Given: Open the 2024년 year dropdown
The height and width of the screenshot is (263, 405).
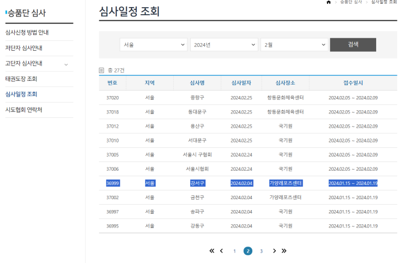Looking at the screenshot, I should [224, 45].
